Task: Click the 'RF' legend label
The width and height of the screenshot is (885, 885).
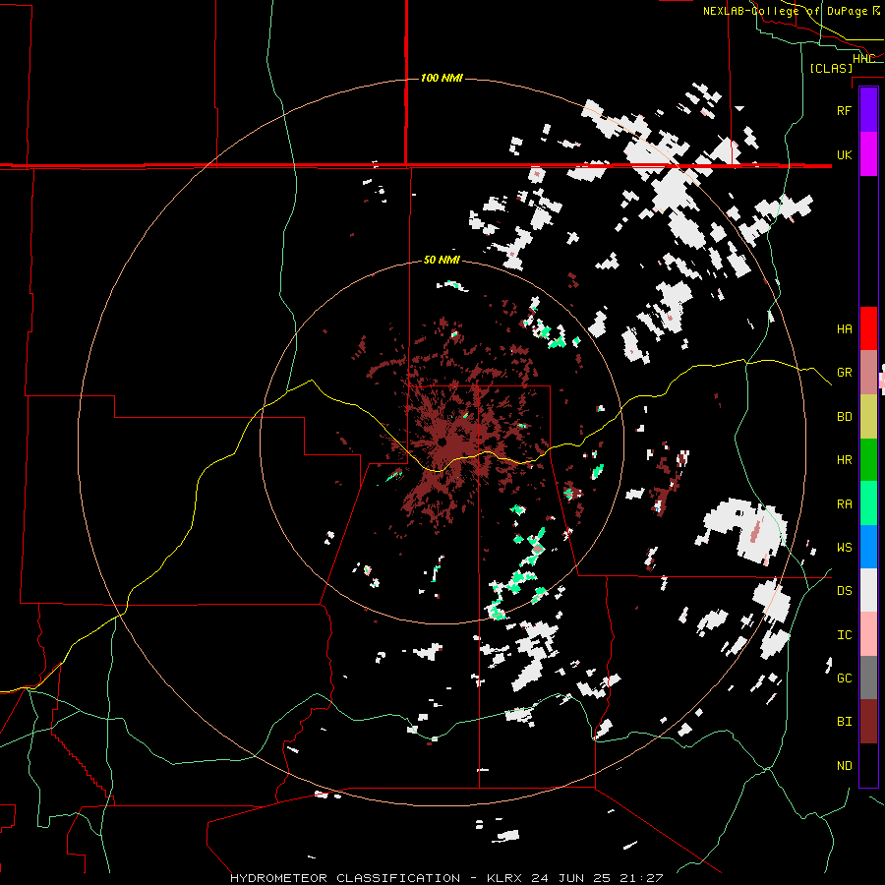Action: 844,110
